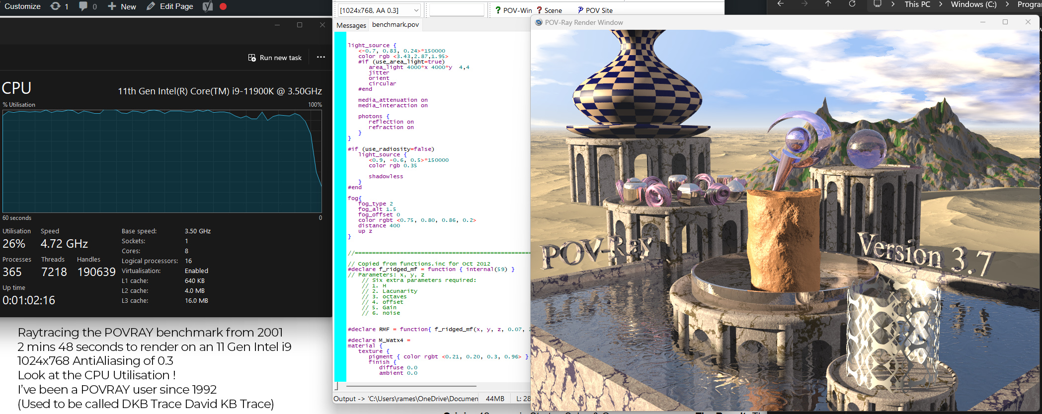Click the 4.72 GHz speed value

[64, 244]
